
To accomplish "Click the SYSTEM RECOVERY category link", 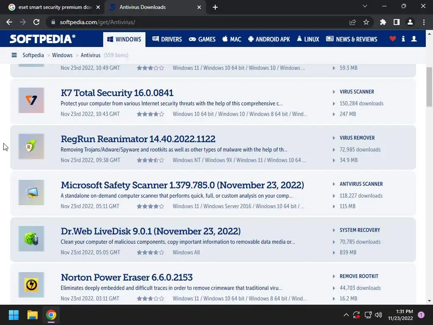I will [360, 230].
